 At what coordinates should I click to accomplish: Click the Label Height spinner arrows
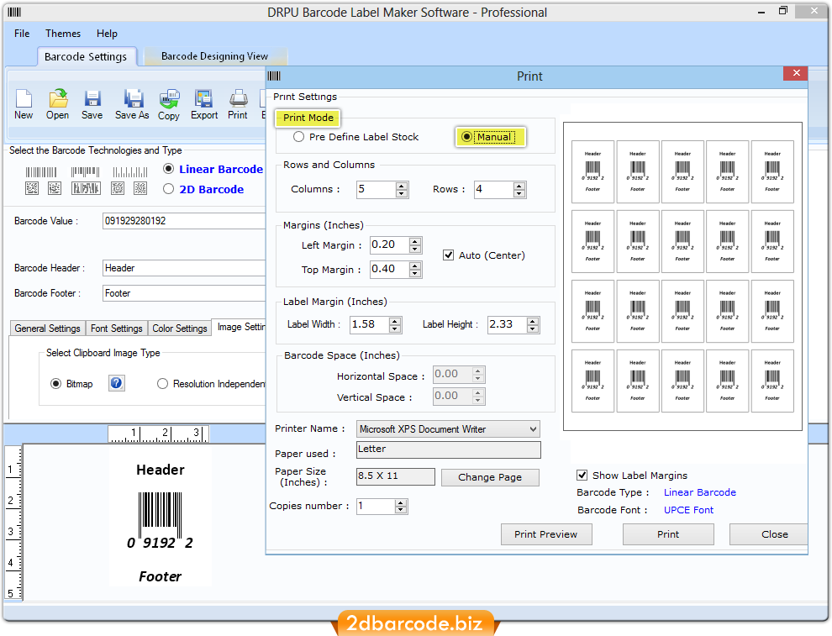[x=534, y=324]
